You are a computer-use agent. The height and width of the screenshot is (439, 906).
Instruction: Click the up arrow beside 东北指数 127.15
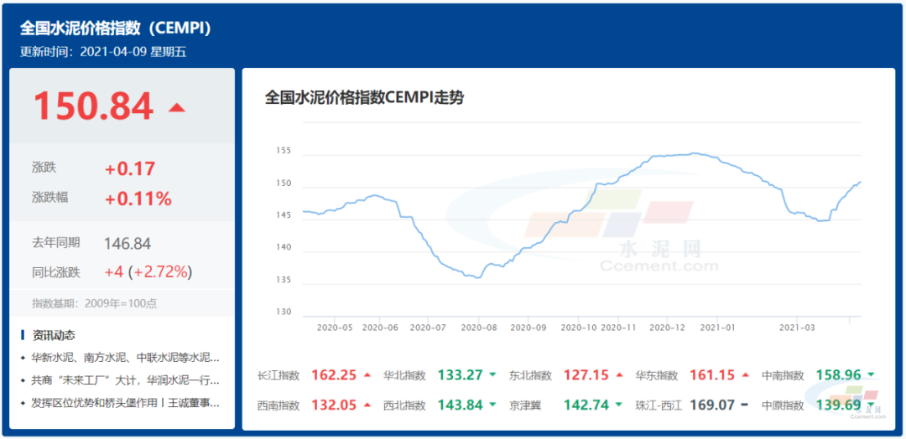point(618,375)
